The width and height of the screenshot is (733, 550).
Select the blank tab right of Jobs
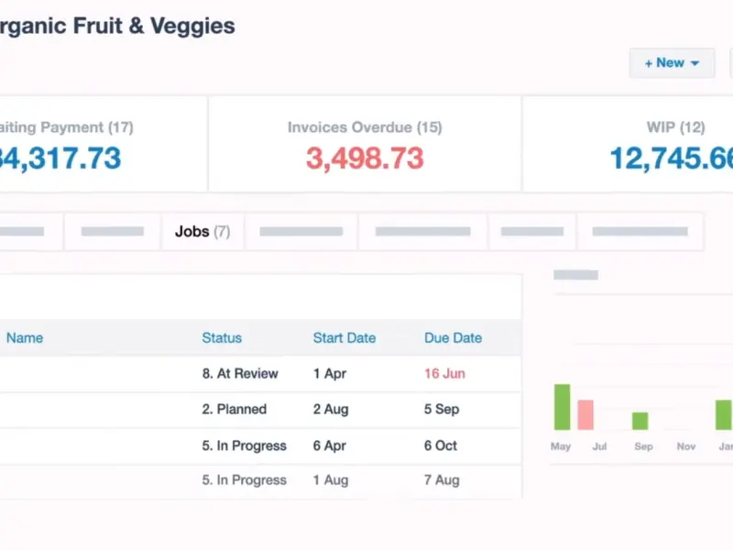pyautogui.click(x=301, y=232)
